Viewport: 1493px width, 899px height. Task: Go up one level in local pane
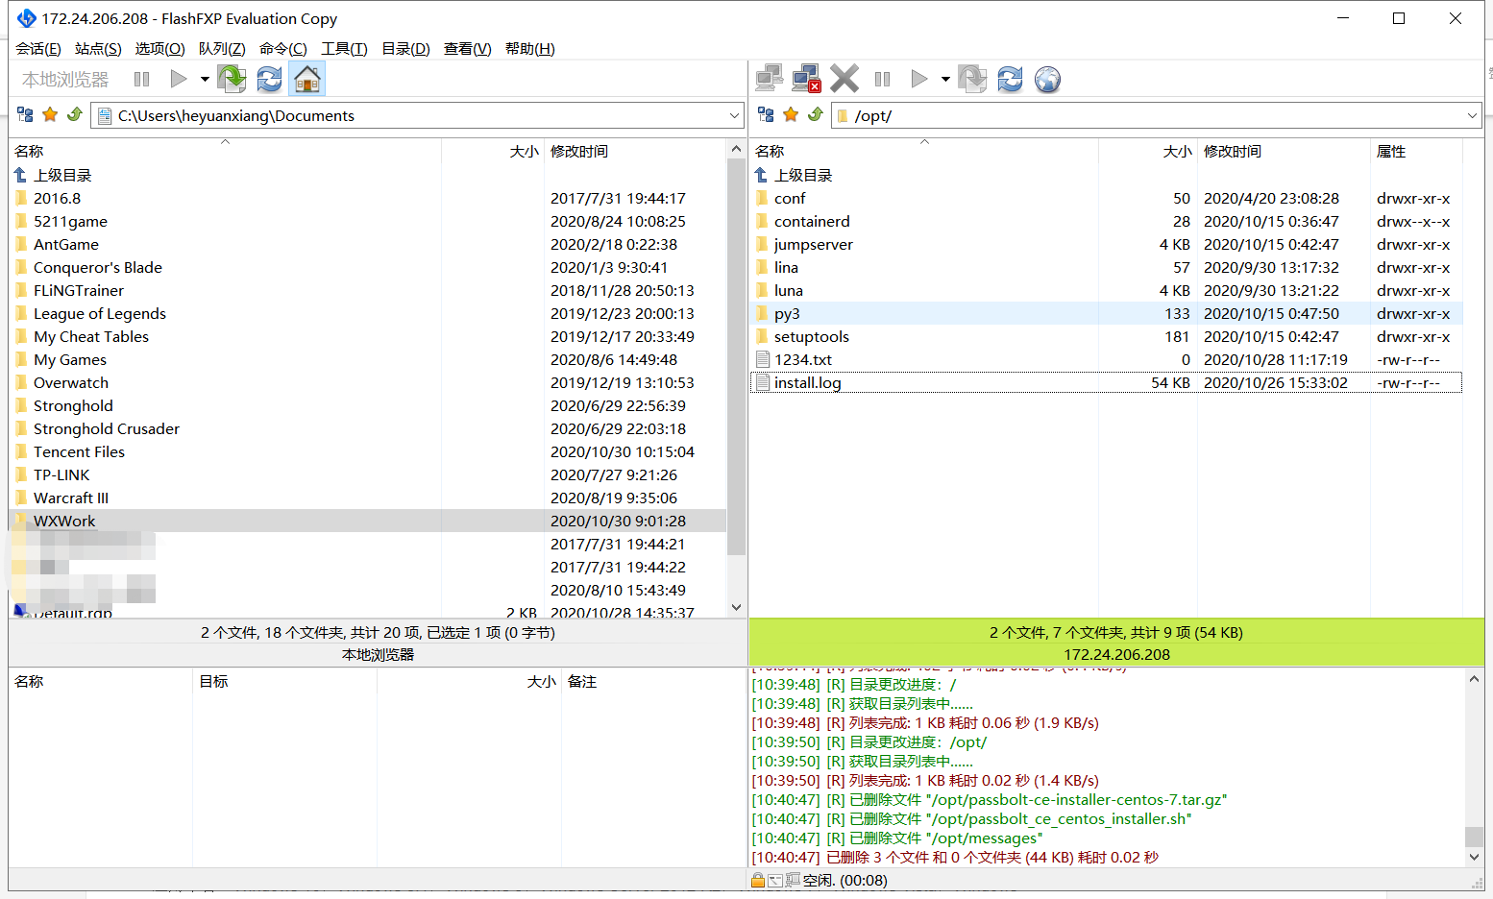(x=75, y=115)
